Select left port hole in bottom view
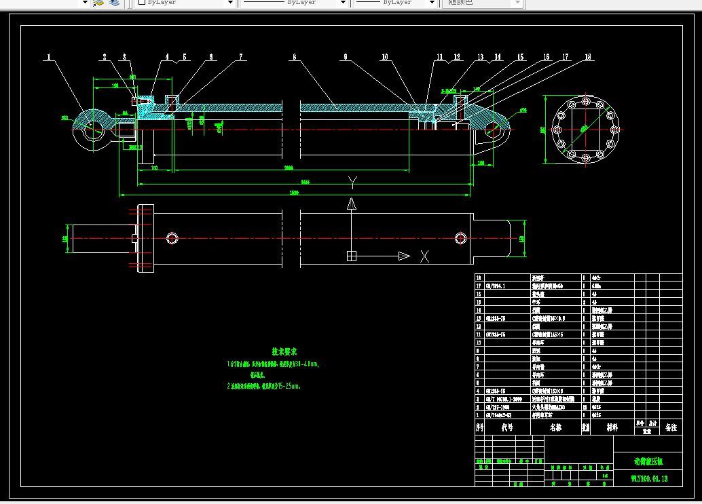Viewport: 702px width, 504px height. pos(172,238)
